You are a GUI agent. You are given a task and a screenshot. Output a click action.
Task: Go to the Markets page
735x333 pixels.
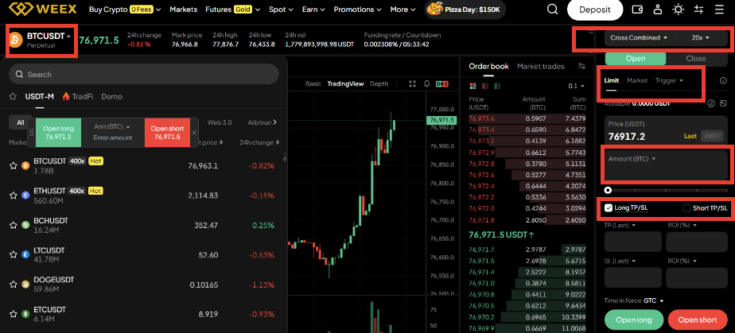coord(183,10)
